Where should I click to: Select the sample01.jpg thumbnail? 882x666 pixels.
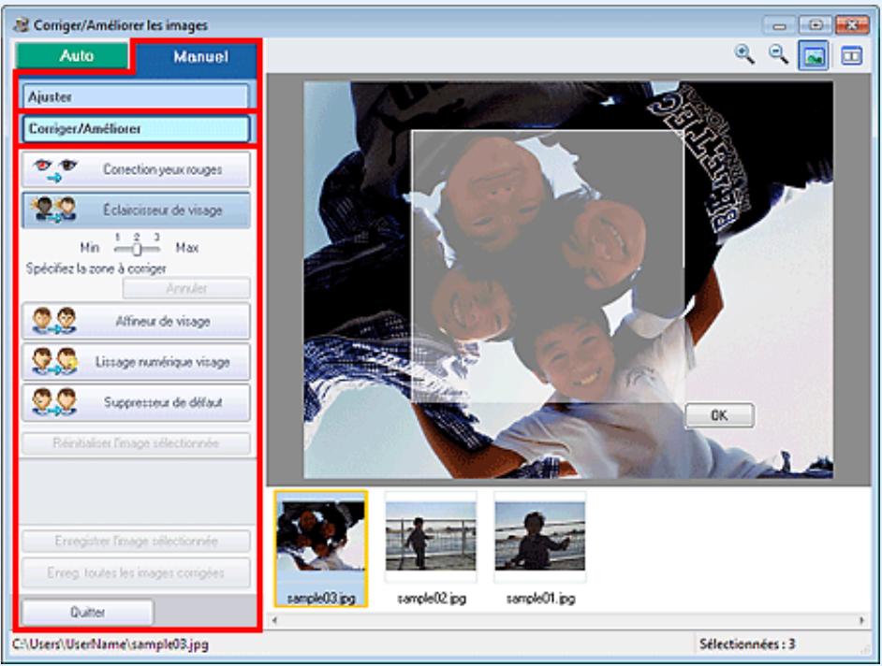[x=540, y=548]
